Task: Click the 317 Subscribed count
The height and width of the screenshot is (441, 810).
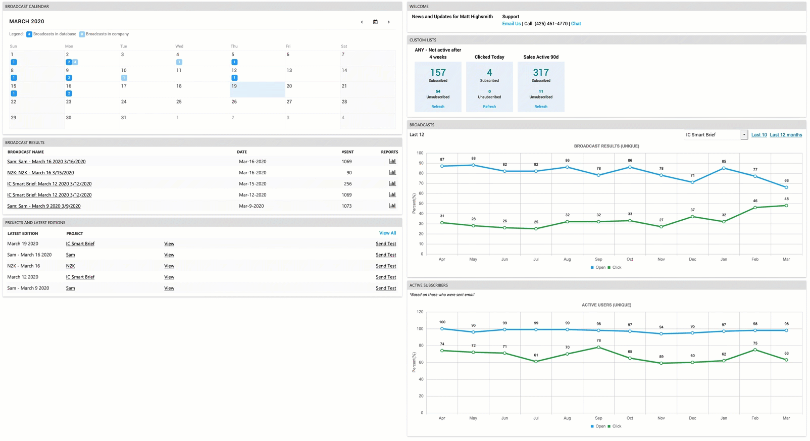Action: (x=541, y=73)
